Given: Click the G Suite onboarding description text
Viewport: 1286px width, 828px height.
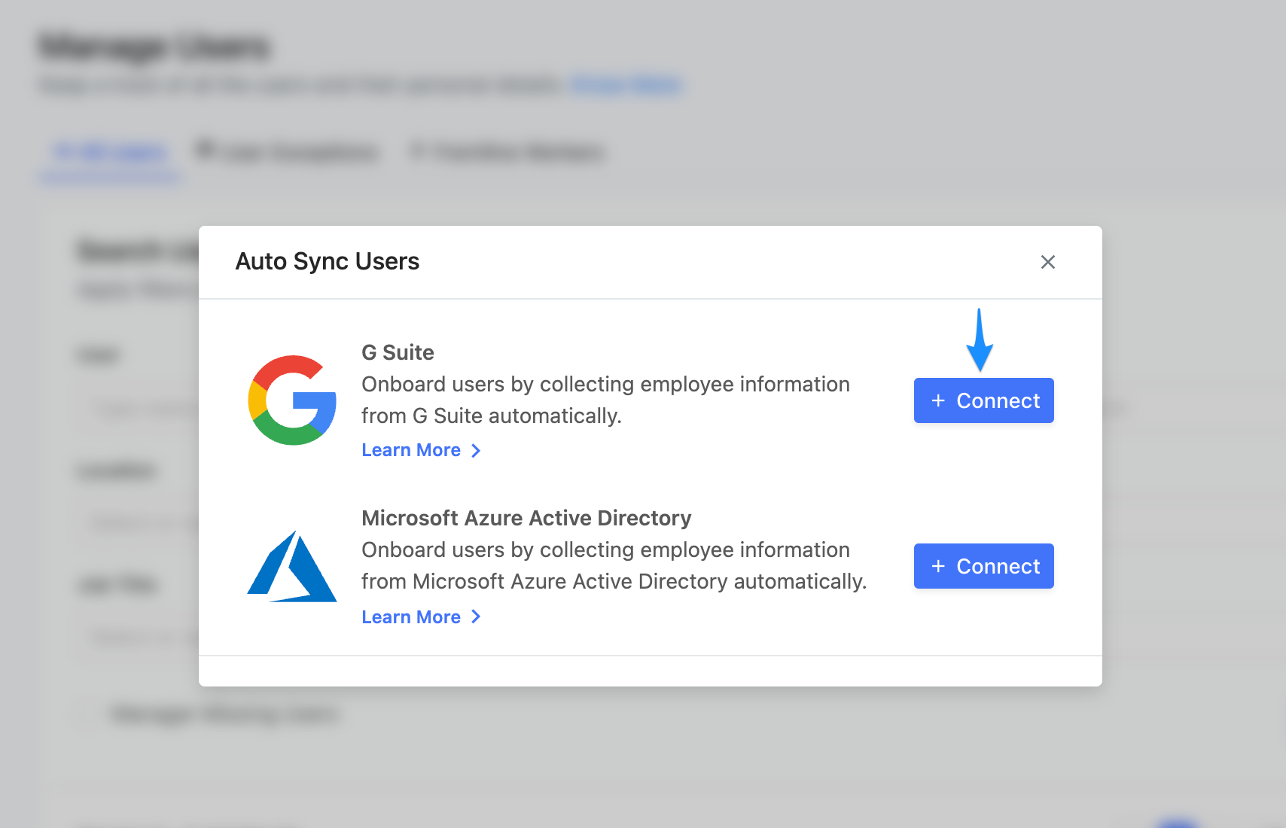Looking at the screenshot, I should [x=605, y=400].
